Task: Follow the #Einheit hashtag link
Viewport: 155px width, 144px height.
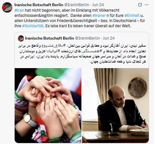Action: pyautogui.click(x=132, y=16)
